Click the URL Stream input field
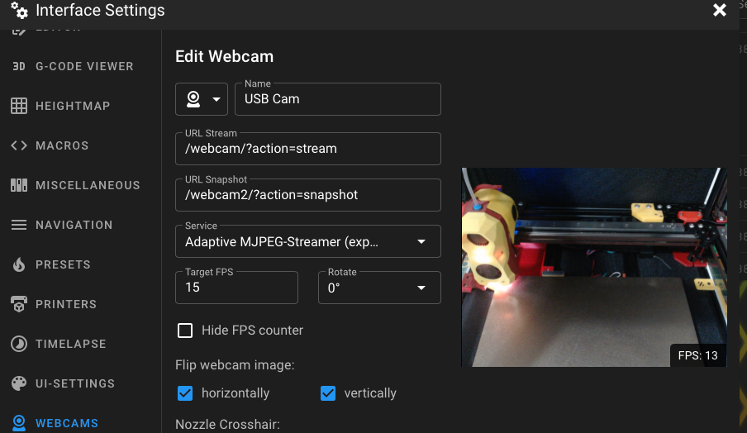This screenshot has width=747, height=433. [x=307, y=149]
